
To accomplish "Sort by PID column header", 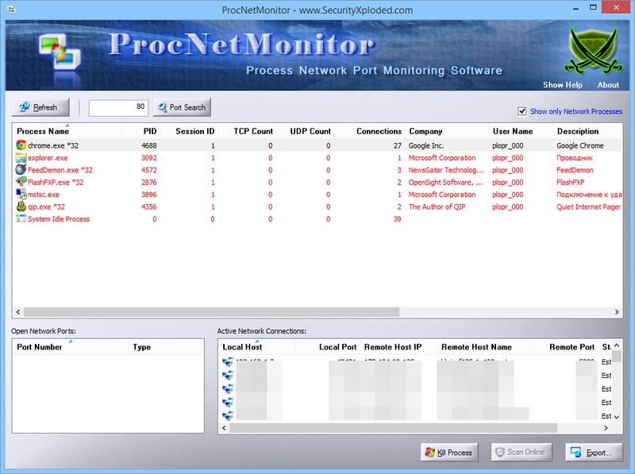I will 141,131.
